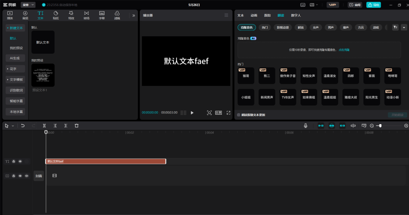This screenshot has width=409, height=215.
Task: Click the 转场 (transitions) icon
Action: tap(86, 15)
